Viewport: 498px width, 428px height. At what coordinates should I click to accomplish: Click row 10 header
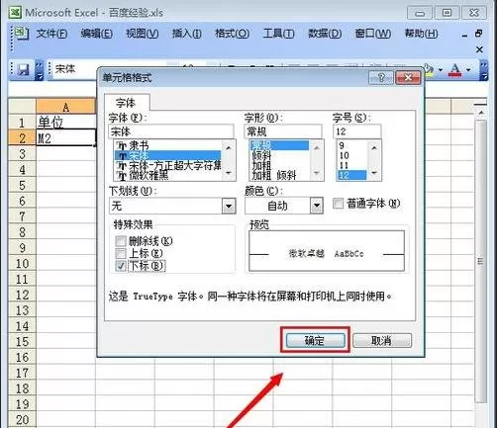[x=22, y=264]
